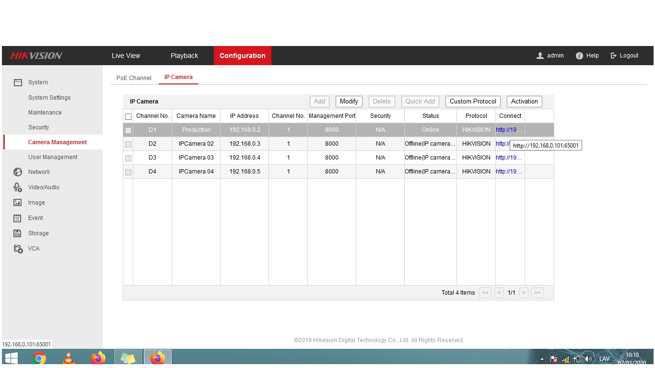Image resolution: width=655 pixels, height=368 pixels.
Task: Click the Help icon in top bar
Action: click(x=579, y=56)
